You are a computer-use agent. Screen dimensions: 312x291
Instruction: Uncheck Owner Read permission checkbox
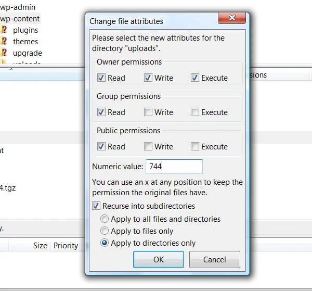point(101,78)
